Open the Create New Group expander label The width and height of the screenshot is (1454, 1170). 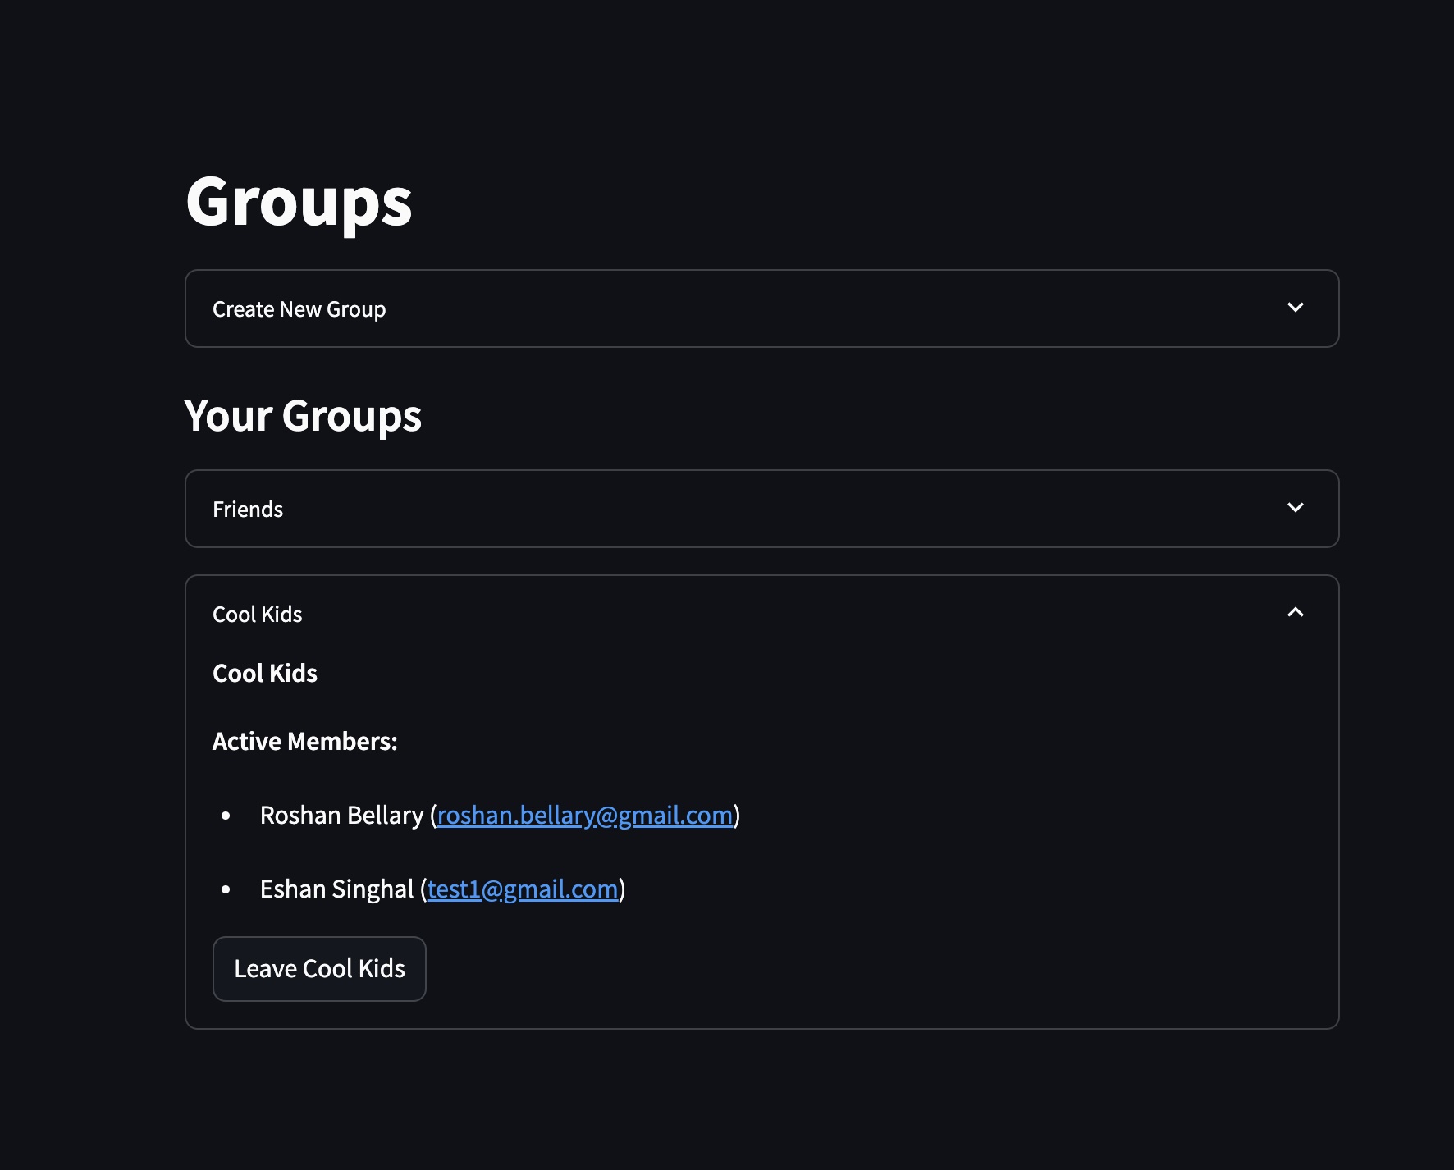click(299, 309)
